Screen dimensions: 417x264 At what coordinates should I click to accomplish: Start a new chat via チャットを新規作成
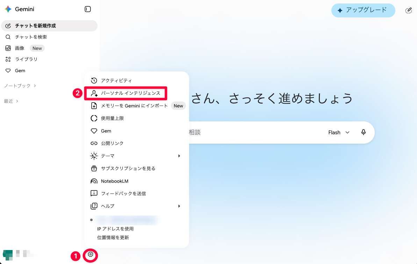click(x=49, y=26)
